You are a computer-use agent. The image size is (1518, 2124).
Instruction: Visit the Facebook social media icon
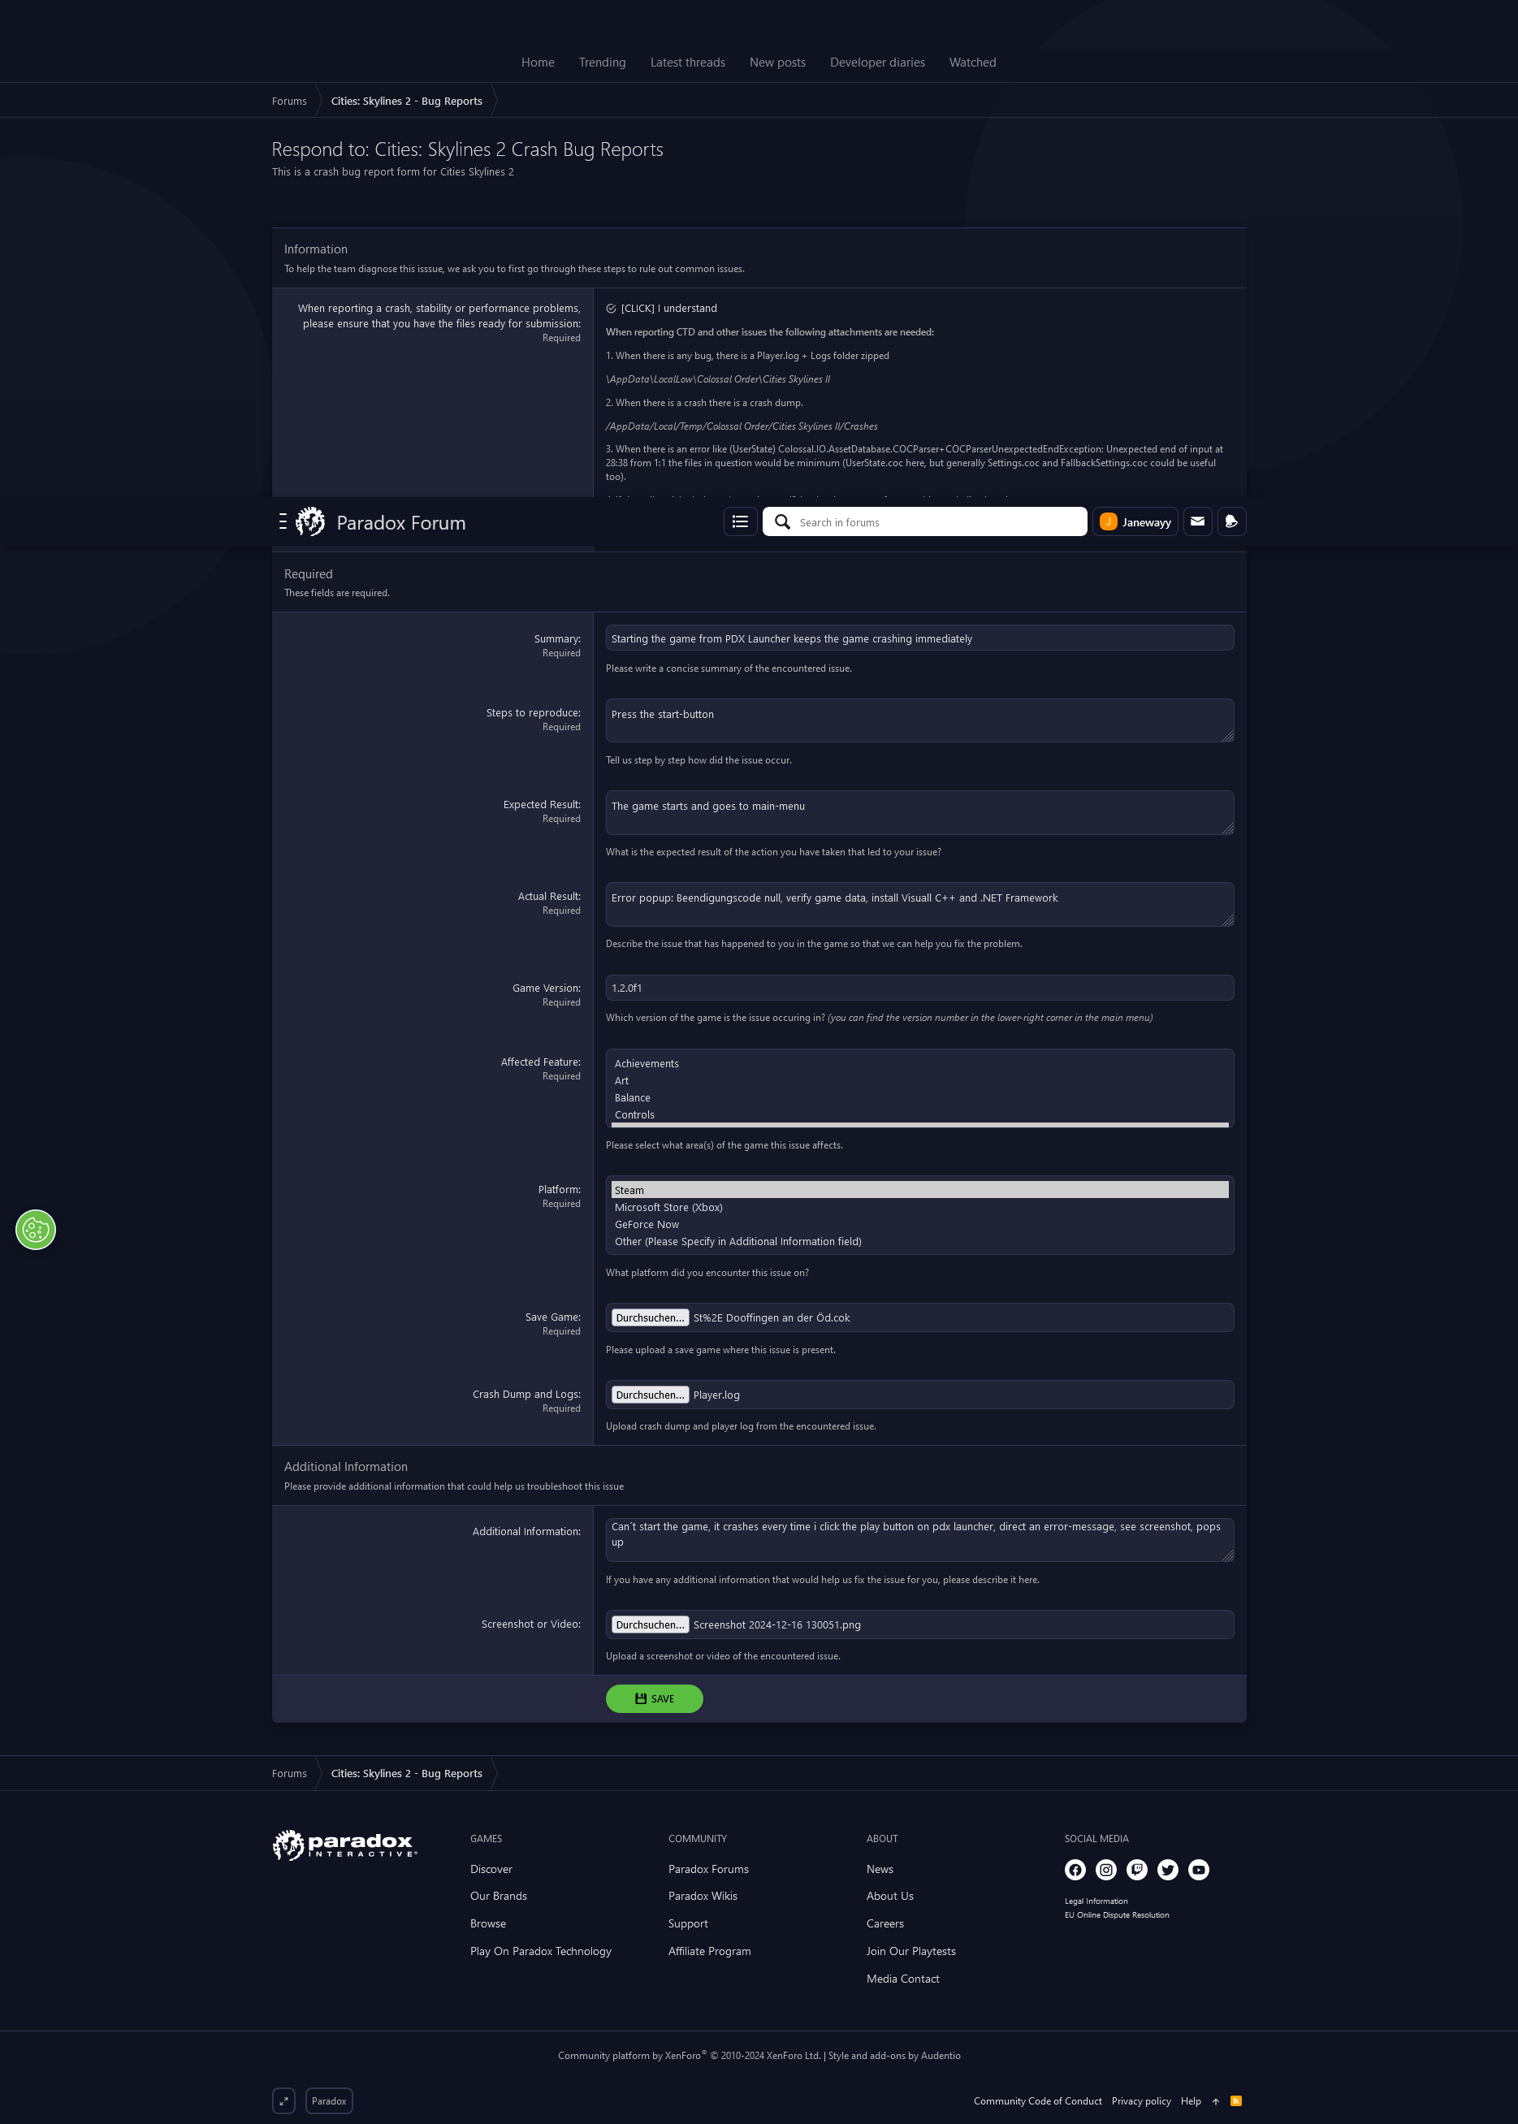click(x=1075, y=1870)
